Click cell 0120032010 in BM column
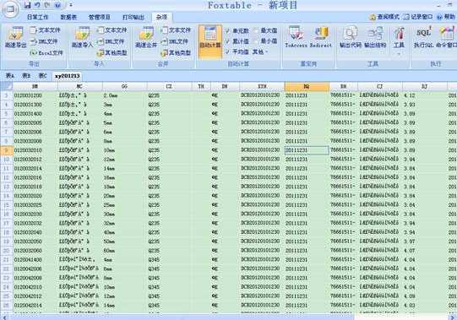457x320 pixels. (35, 150)
